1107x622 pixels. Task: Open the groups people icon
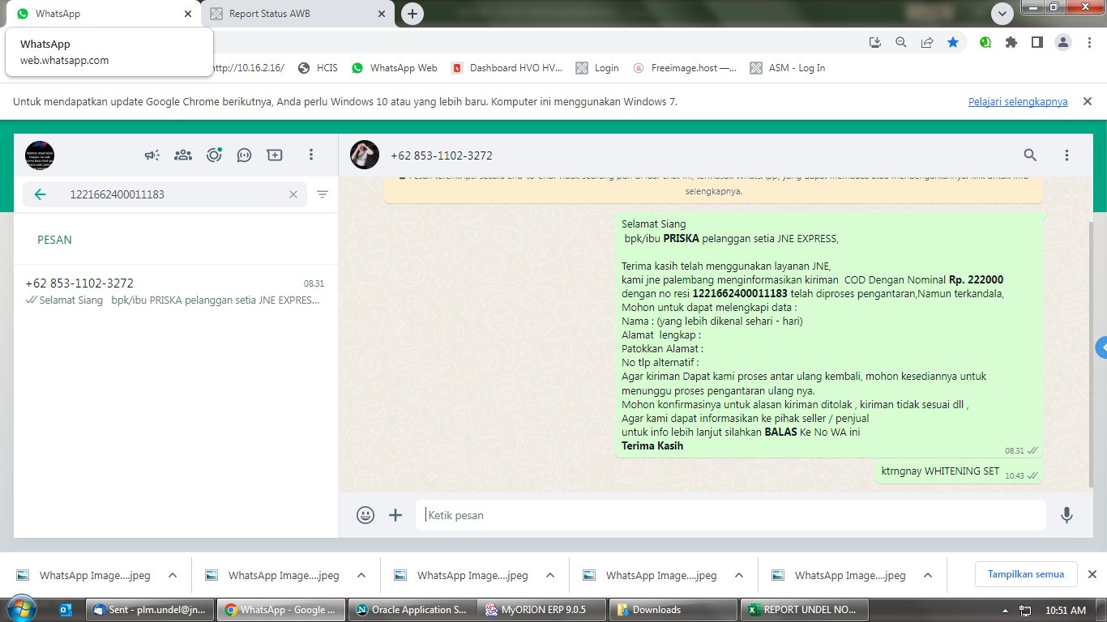click(183, 155)
